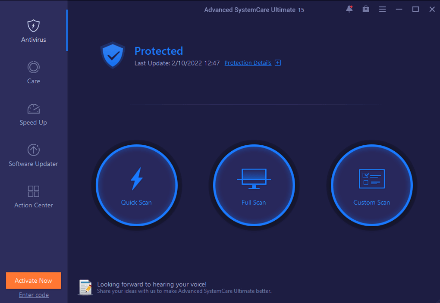Click the Enter code link
This screenshot has width=440, height=303.
[x=34, y=295]
